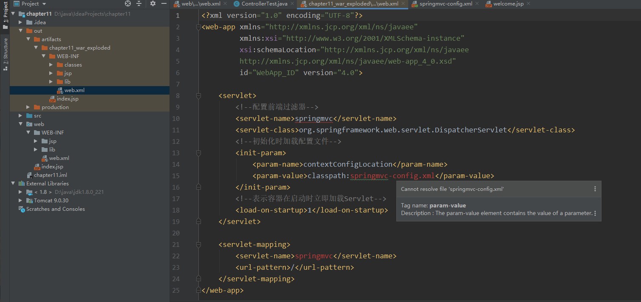Expand the .idea folder
Image resolution: width=641 pixels, height=302 pixels.
click(x=21, y=22)
